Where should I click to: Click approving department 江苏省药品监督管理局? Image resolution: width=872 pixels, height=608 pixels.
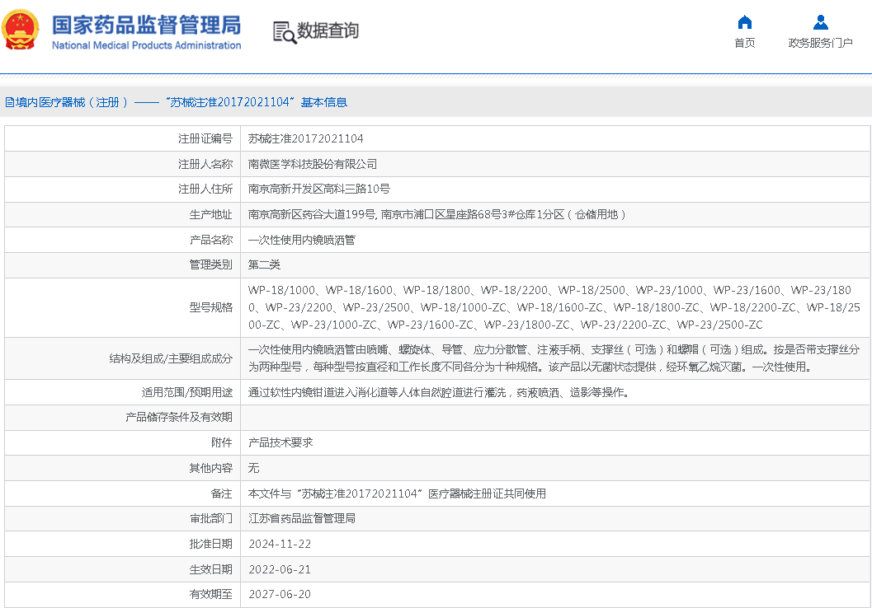click(302, 518)
